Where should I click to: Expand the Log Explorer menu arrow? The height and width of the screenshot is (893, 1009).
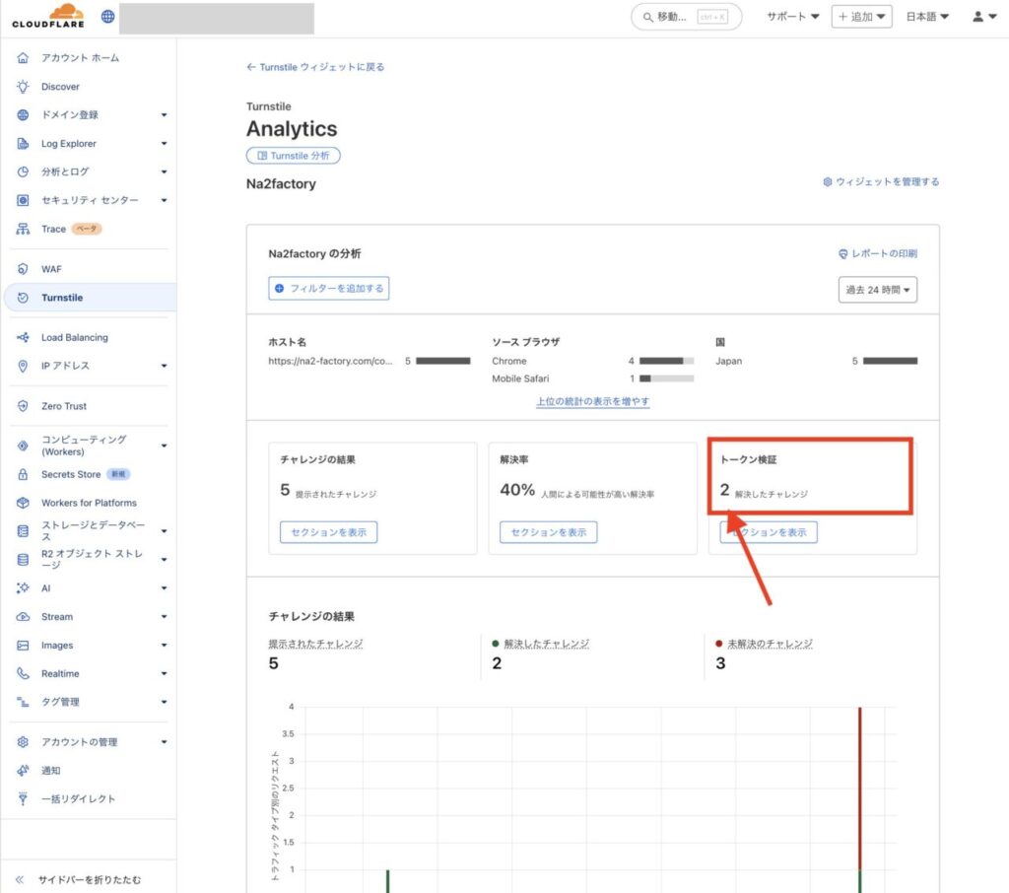click(x=165, y=144)
